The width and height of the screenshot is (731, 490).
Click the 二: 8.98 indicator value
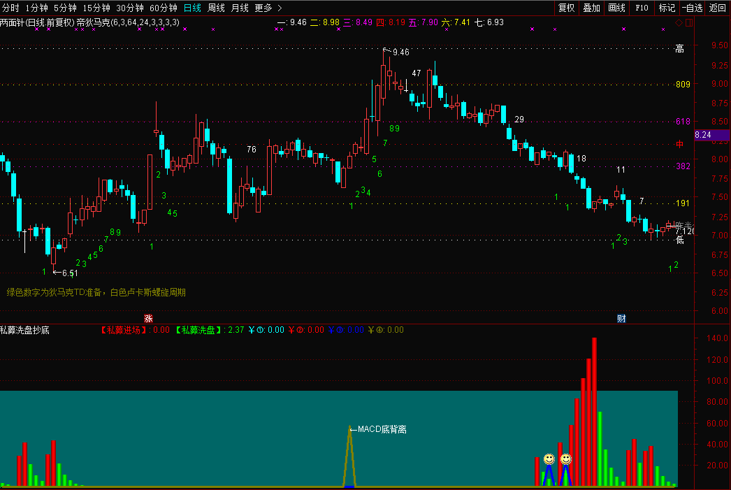(325, 22)
